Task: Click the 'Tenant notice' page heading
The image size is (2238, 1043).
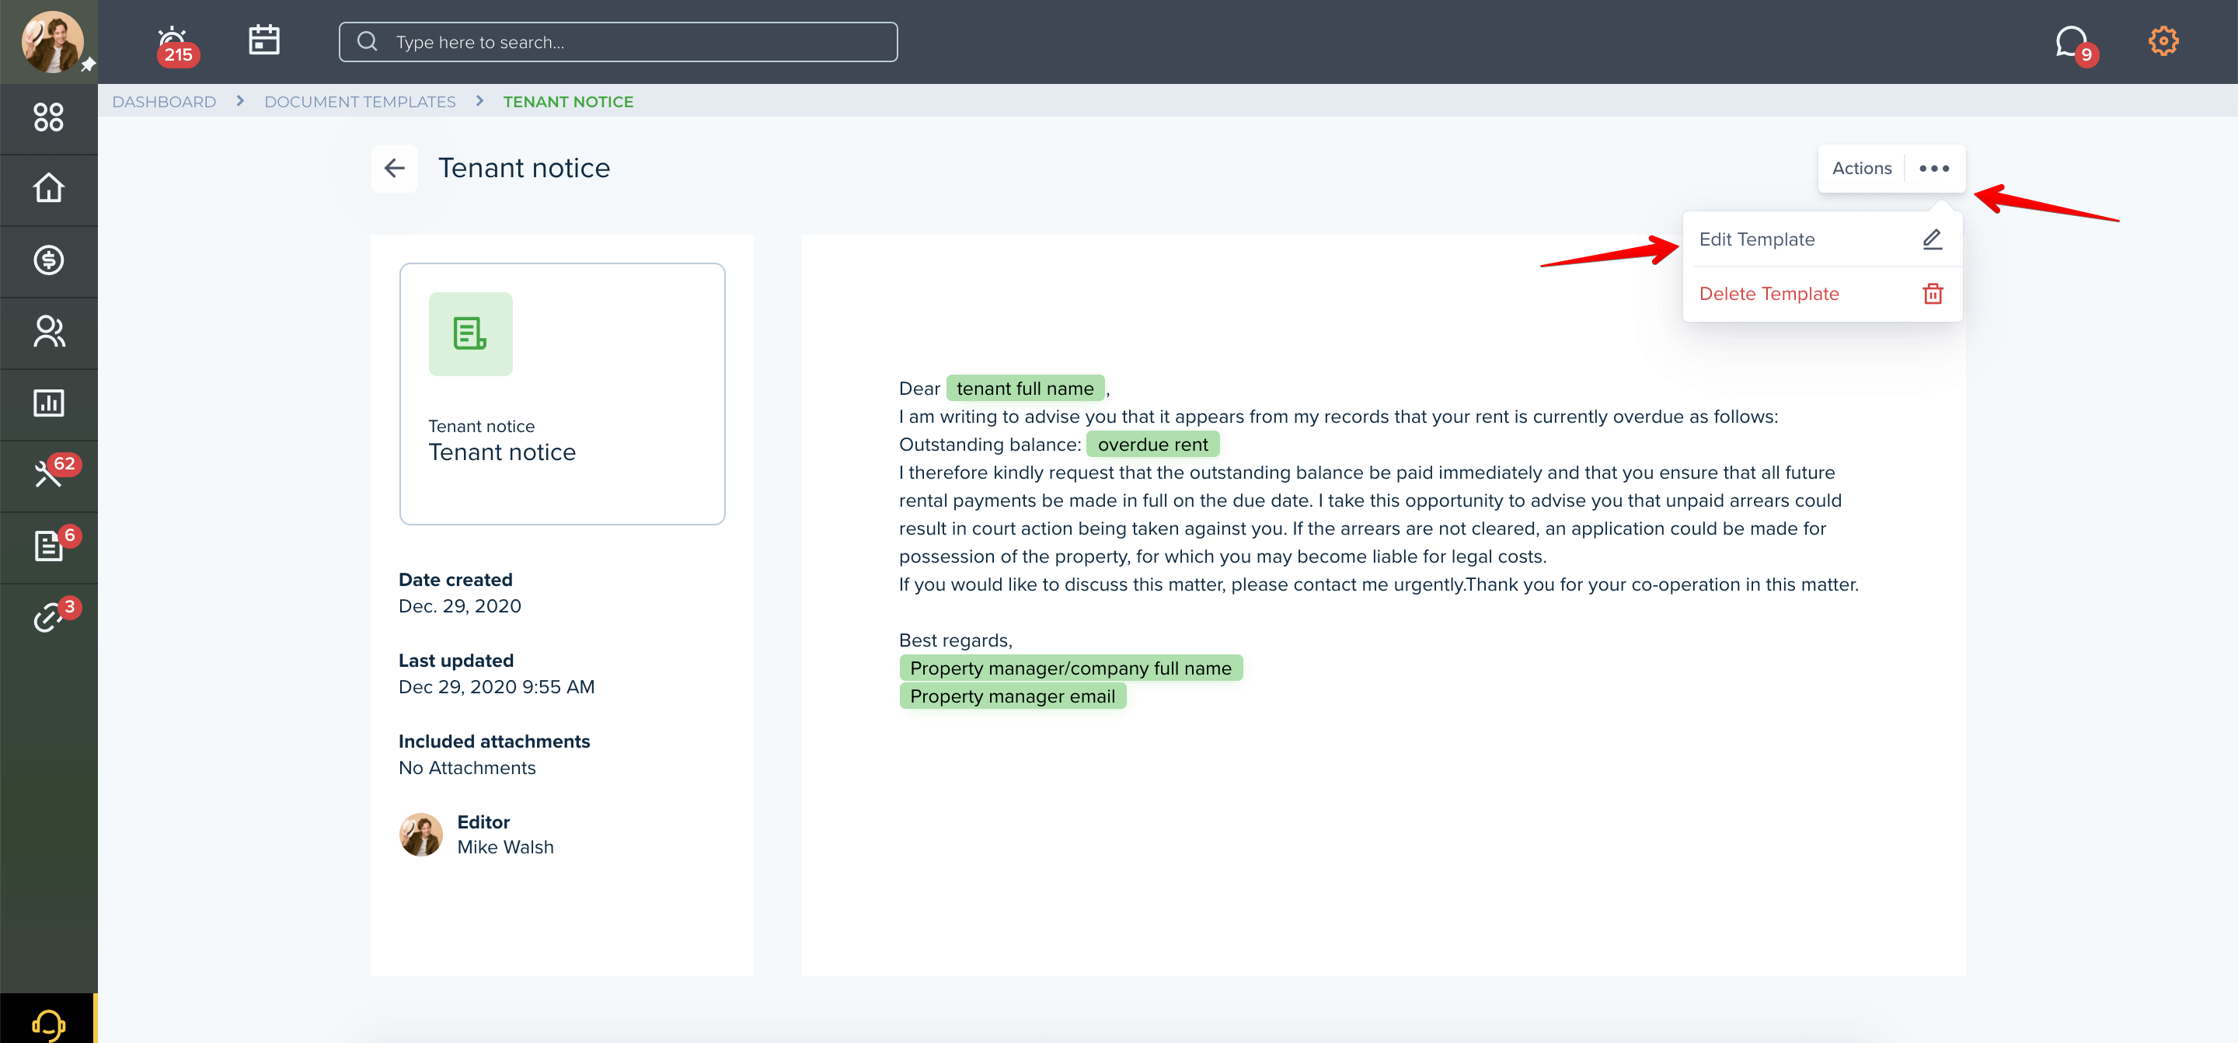Action: click(524, 168)
